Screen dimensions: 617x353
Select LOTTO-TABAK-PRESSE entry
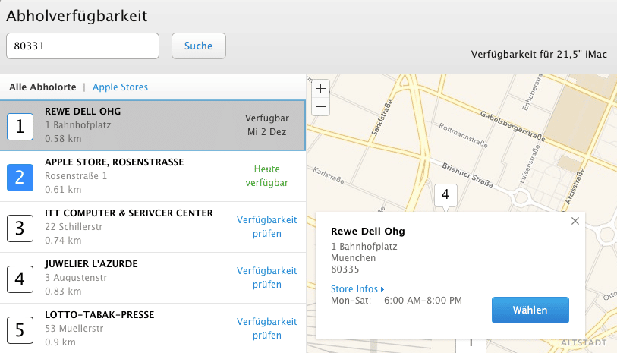coord(99,314)
